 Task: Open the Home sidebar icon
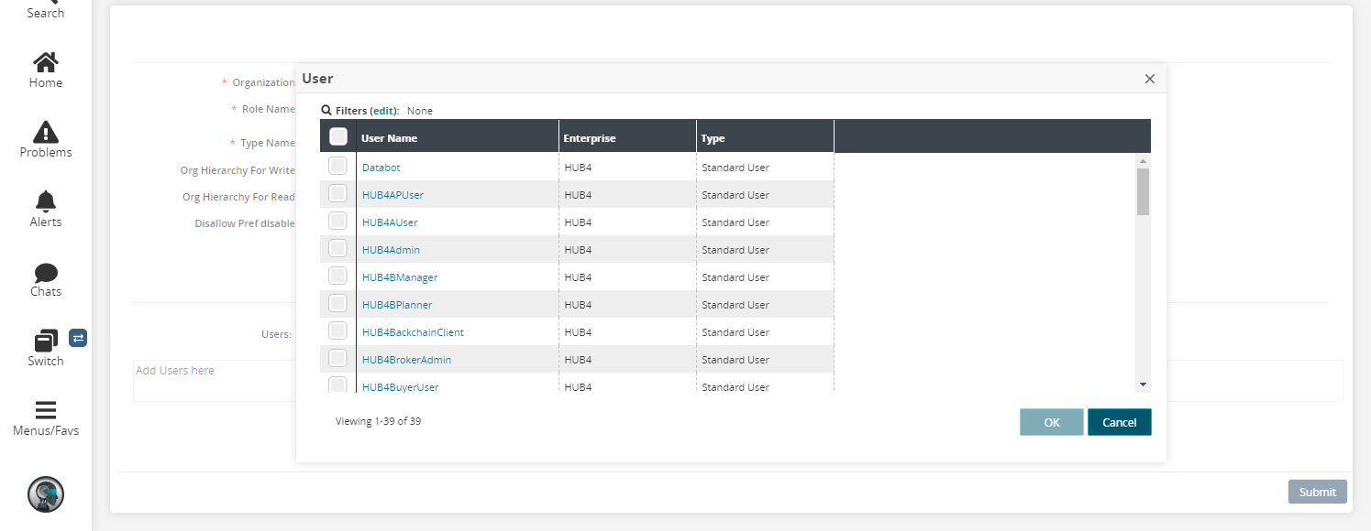pyautogui.click(x=45, y=62)
